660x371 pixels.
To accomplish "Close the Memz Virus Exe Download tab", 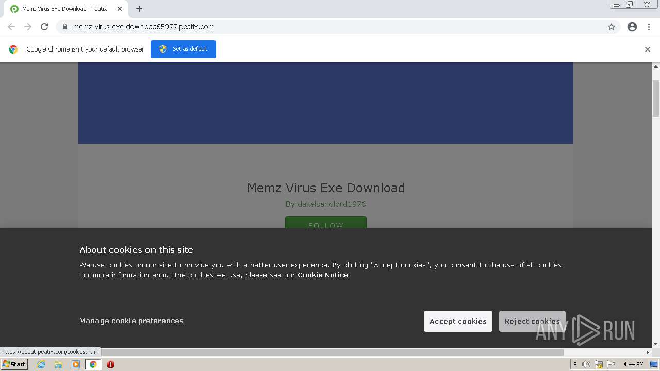I will point(120,9).
